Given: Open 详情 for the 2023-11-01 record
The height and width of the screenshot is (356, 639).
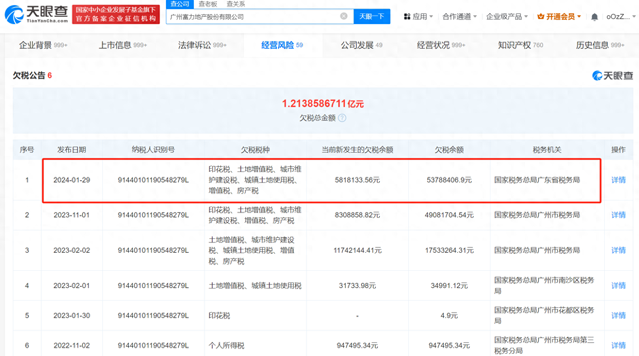Looking at the screenshot, I should tap(618, 215).
